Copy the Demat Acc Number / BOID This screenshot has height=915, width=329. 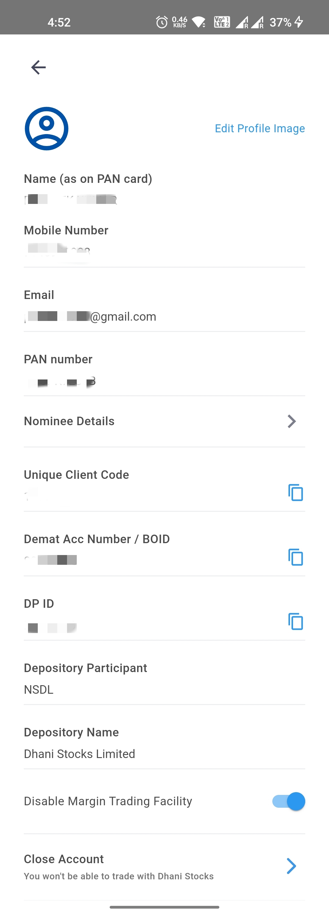point(295,557)
